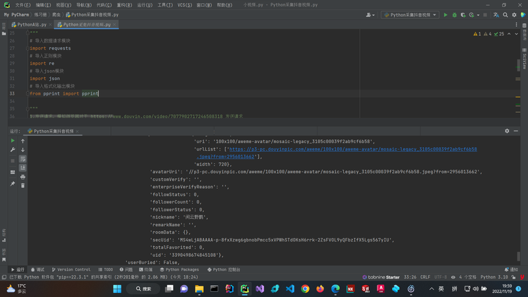Run with coverage icon in top toolbar
This screenshot has width=528, height=297.
pyautogui.click(x=463, y=15)
